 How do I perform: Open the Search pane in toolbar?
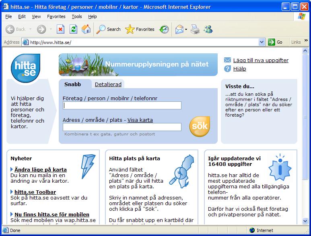coord(109,29)
